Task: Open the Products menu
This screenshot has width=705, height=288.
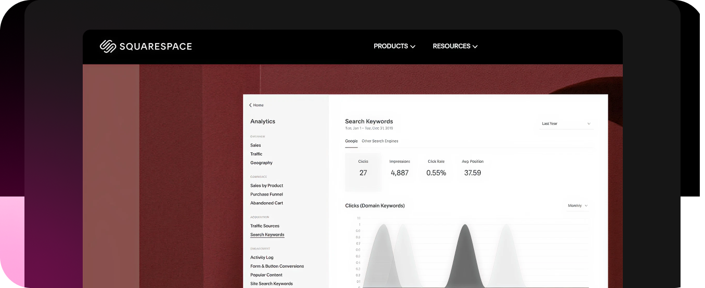Action: (394, 46)
